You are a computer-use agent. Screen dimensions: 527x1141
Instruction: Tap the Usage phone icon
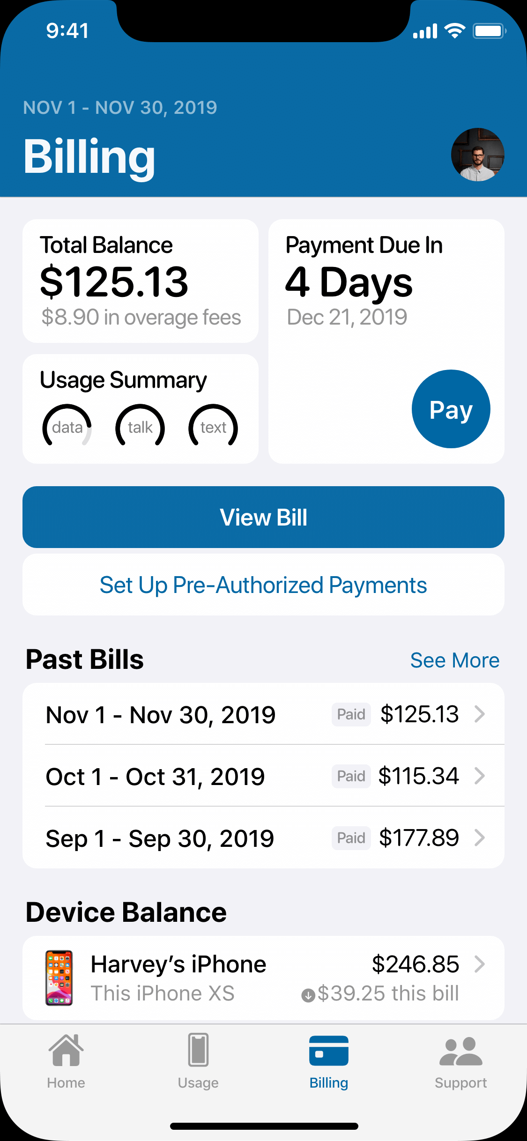pyautogui.click(x=198, y=1050)
